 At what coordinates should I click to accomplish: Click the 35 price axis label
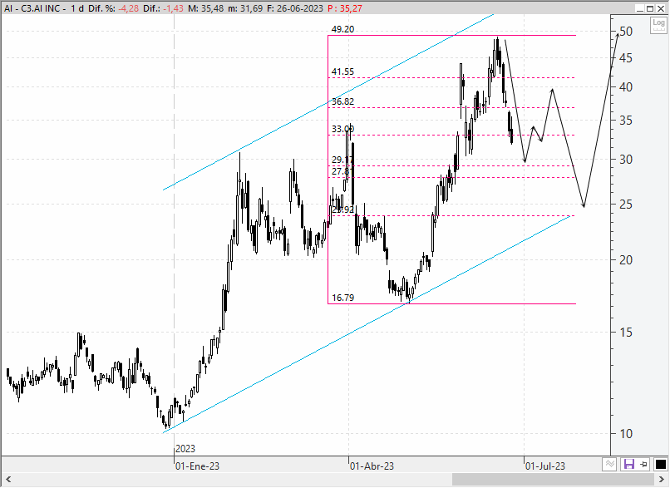626,121
